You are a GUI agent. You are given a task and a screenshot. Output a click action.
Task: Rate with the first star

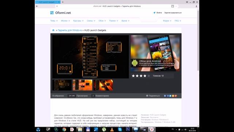point(133,76)
